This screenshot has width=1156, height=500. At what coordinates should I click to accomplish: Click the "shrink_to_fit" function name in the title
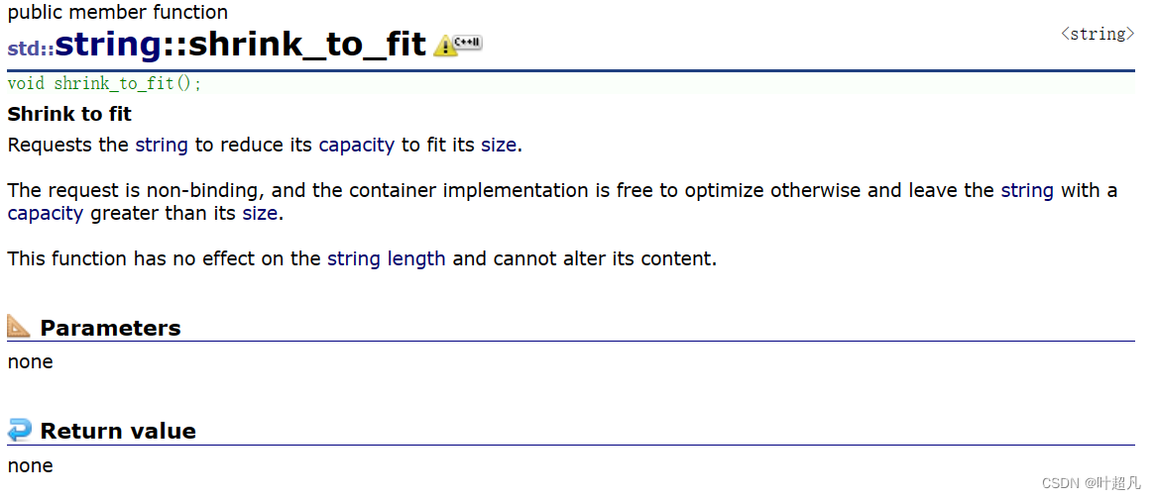point(307,45)
